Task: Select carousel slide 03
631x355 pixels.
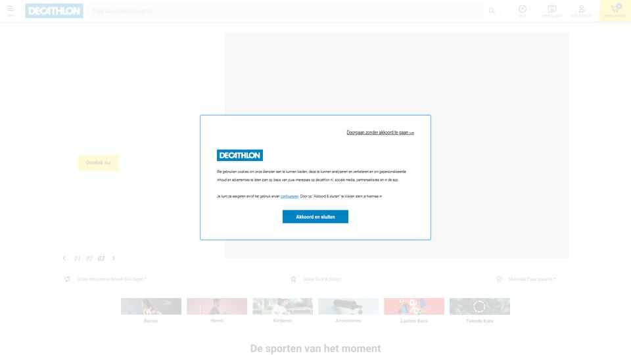Action: [101, 258]
